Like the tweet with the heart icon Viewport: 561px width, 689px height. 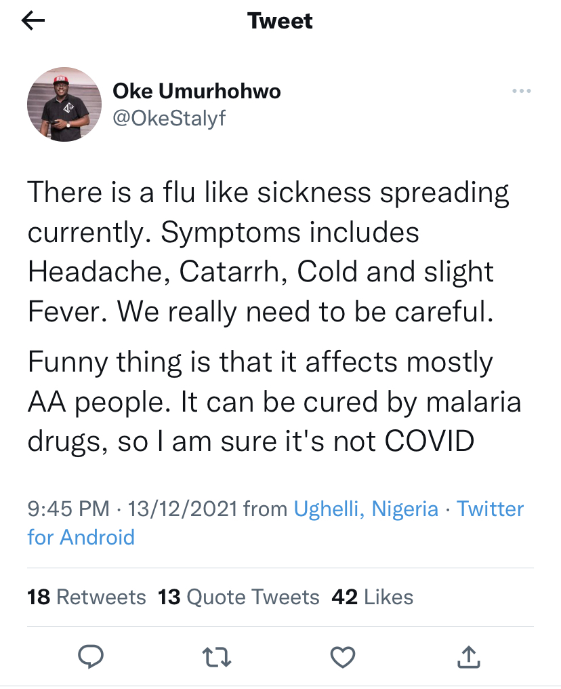(x=343, y=656)
